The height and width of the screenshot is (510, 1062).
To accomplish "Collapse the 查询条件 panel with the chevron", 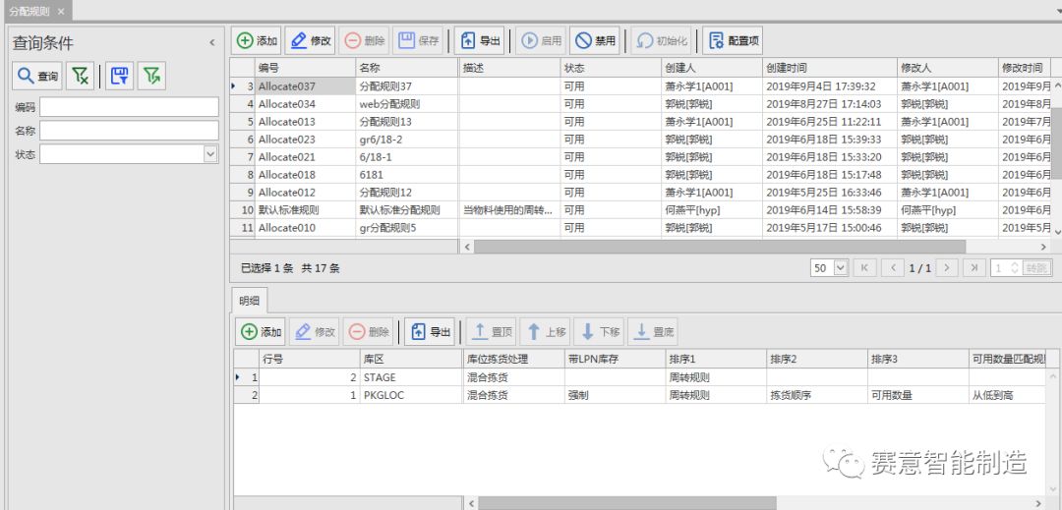I will coord(211,43).
